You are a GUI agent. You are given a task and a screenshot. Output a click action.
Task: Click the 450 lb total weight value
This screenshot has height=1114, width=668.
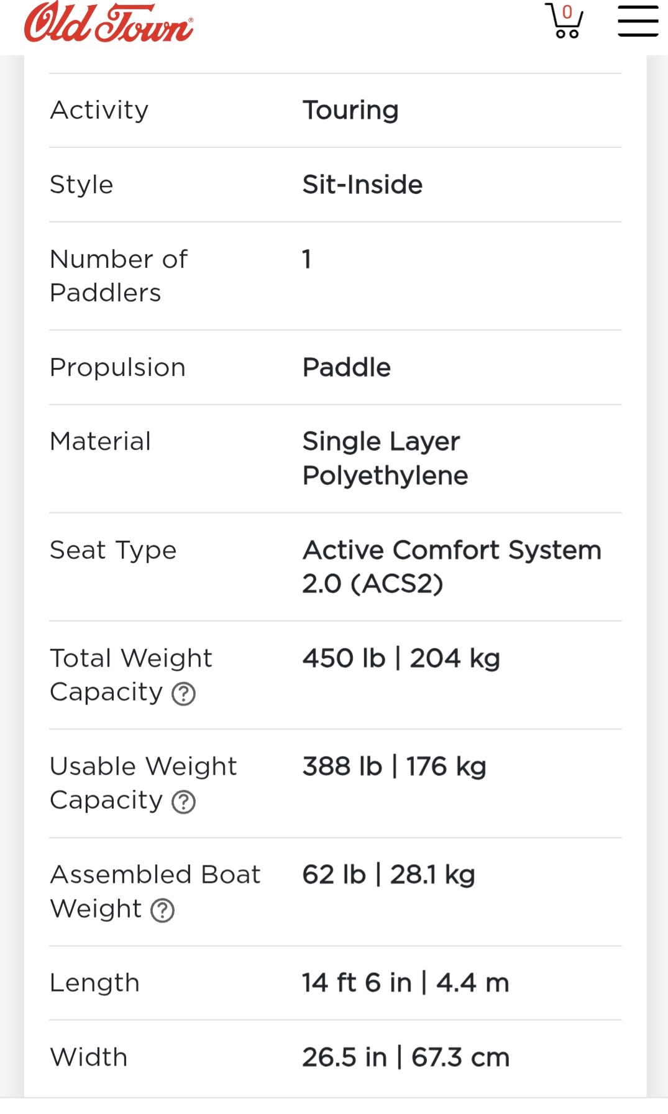[x=401, y=658]
